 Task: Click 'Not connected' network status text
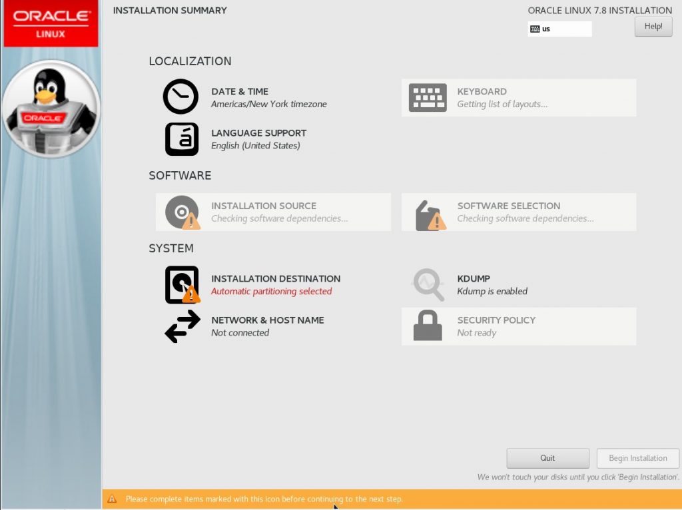pos(240,333)
